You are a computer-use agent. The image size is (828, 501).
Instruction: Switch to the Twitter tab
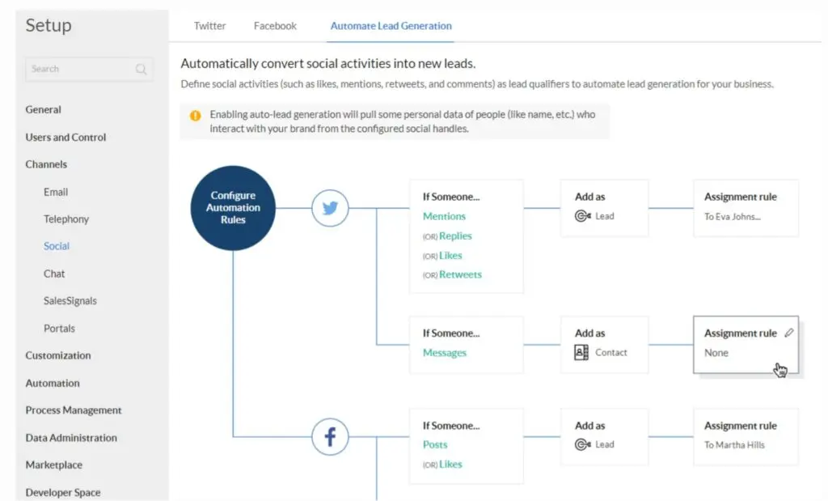[x=209, y=26]
